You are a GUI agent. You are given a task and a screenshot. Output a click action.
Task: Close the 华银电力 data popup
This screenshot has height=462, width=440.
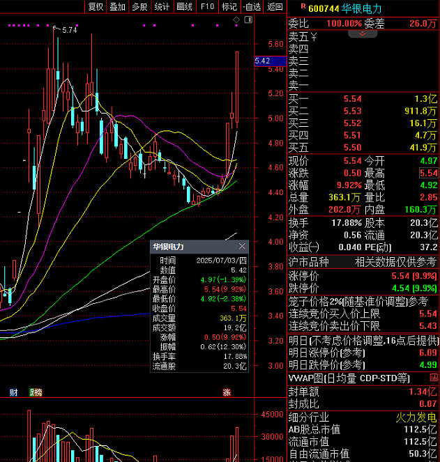click(242, 247)
